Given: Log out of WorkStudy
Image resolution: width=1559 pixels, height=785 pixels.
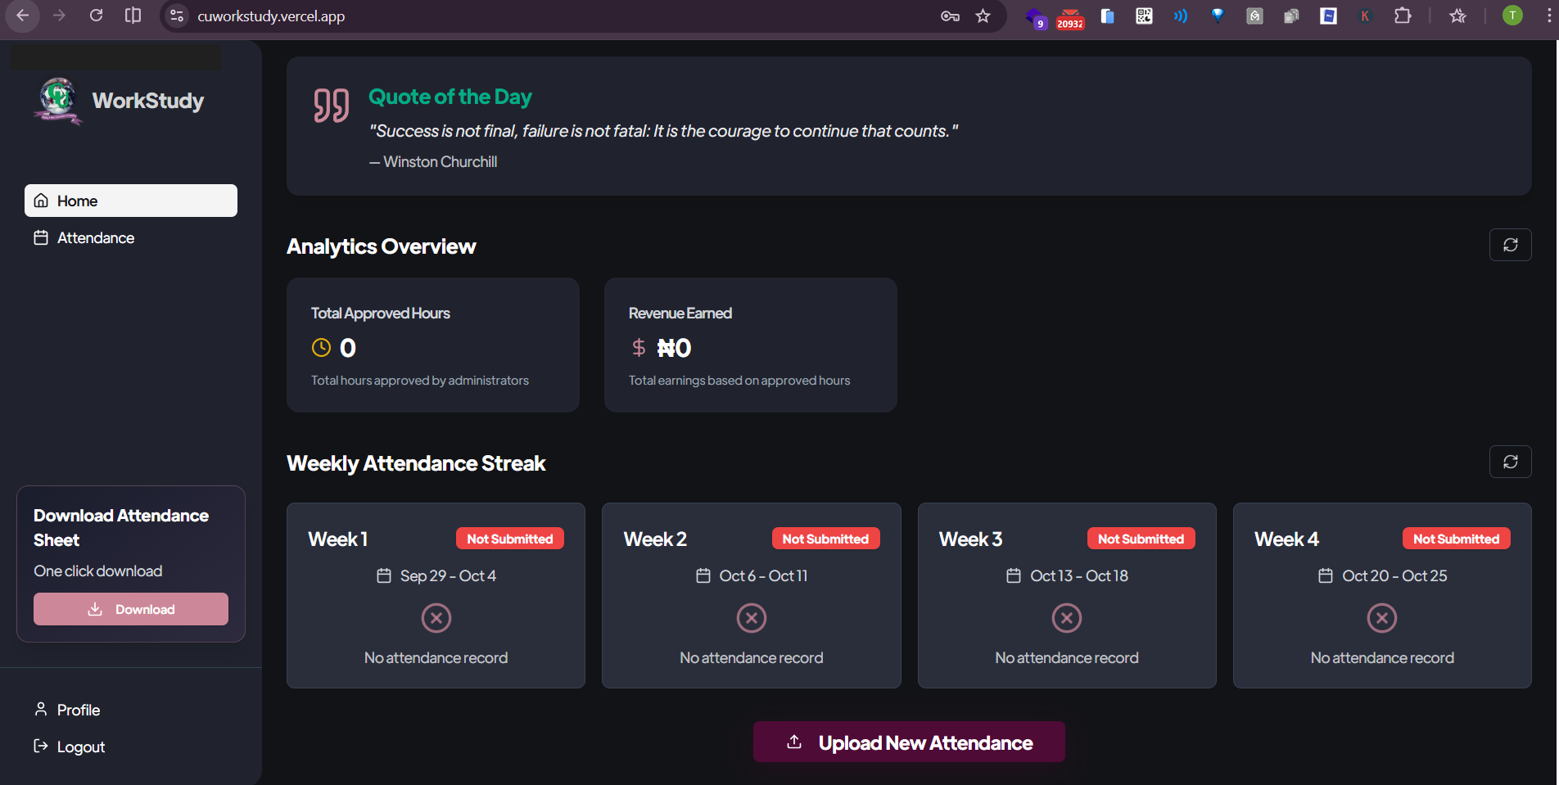Looking at the screenshot, I should 80,747.
